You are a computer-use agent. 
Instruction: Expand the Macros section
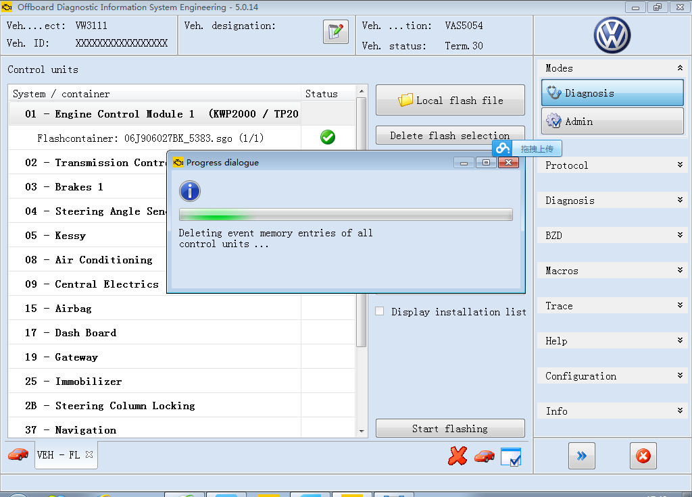pos(680,270)
